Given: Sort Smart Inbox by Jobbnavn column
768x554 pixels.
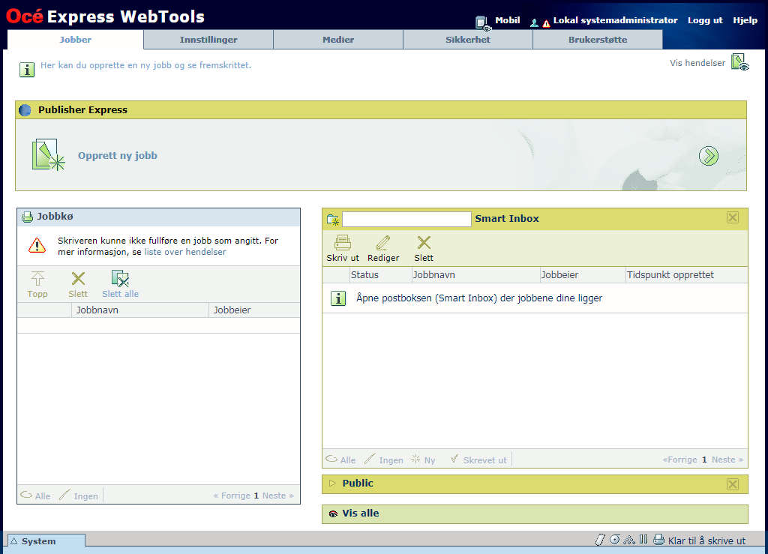Looking at the screenshot, I should tap(475, 275).
